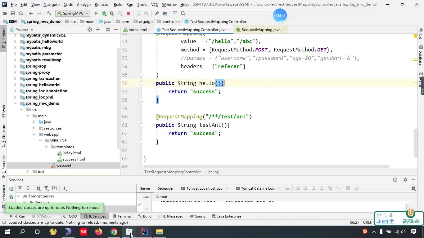Add a service with the plus icon
This screenshot has height=238, width=424.
tap(65, 188)
